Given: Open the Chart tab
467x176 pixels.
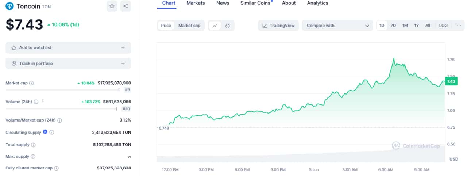Looking at the screenshot, I should [x=169, y=3].
